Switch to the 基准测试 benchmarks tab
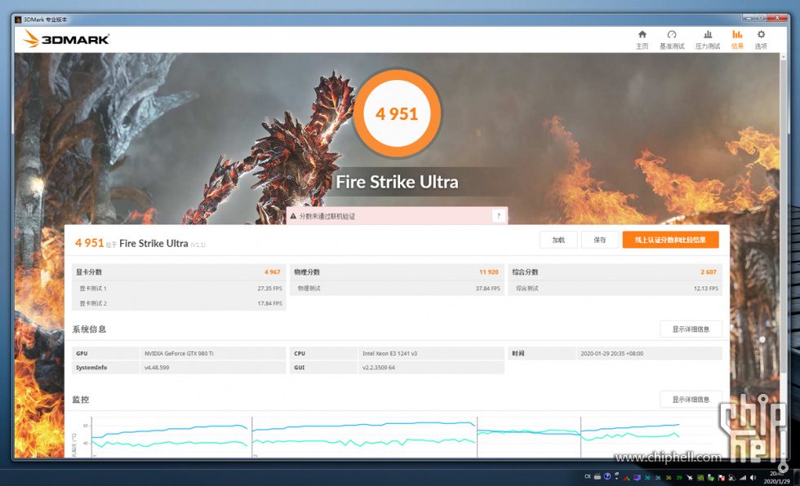Screen dimensions: 800x486 (x=671, y=40)
